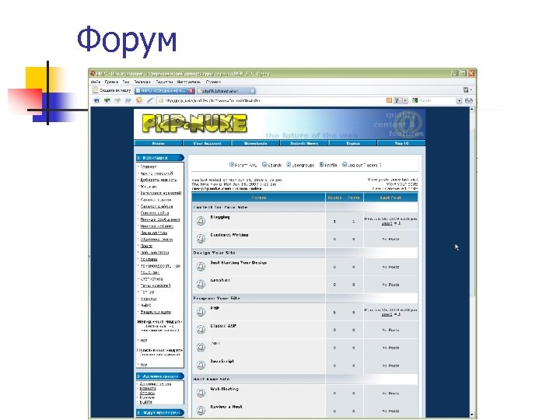Click the Forum FAQ icon

[x=232, y=165]
